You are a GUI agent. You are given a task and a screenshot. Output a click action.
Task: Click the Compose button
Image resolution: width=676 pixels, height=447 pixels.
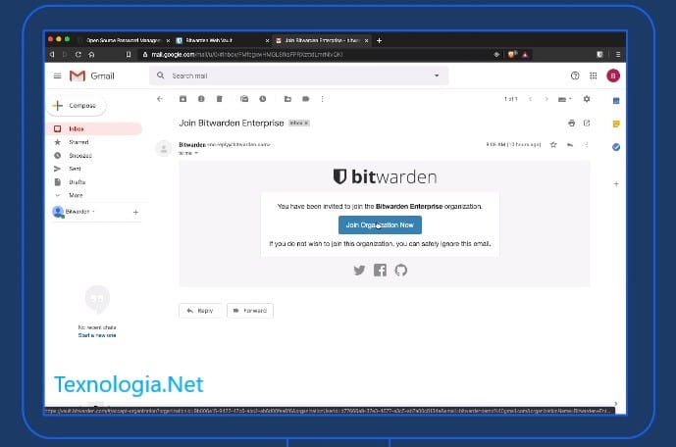[77, 106]
